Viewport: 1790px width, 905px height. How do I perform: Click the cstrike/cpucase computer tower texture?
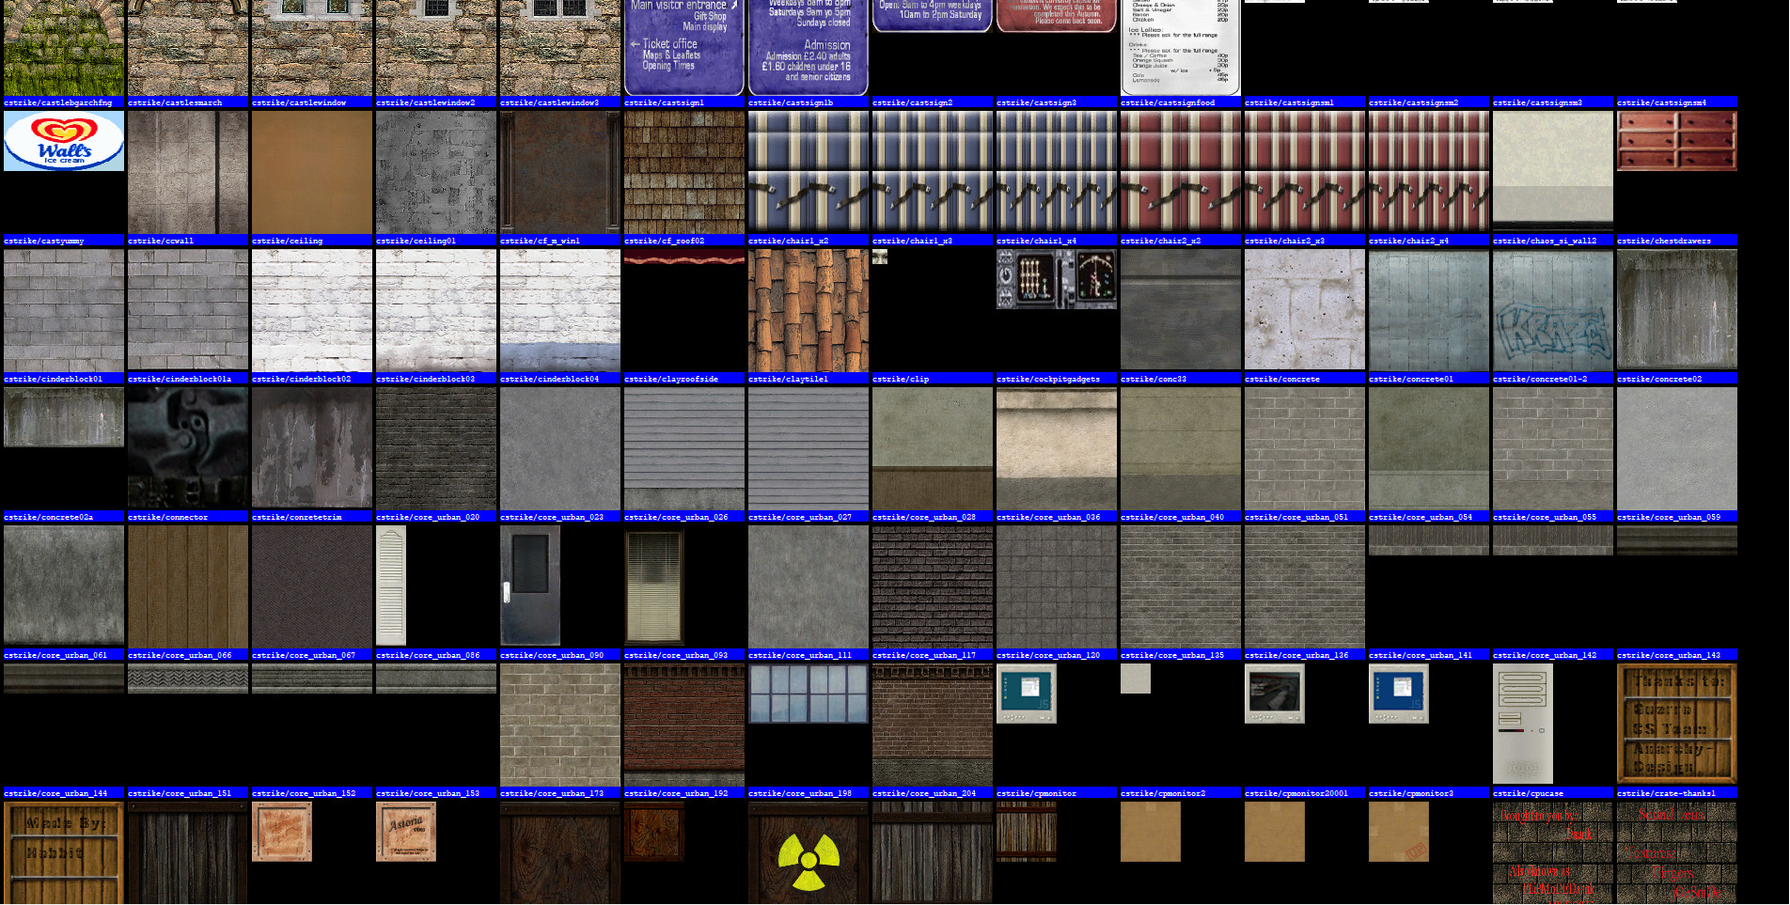pyautogui.click(x=1521, y=724)
